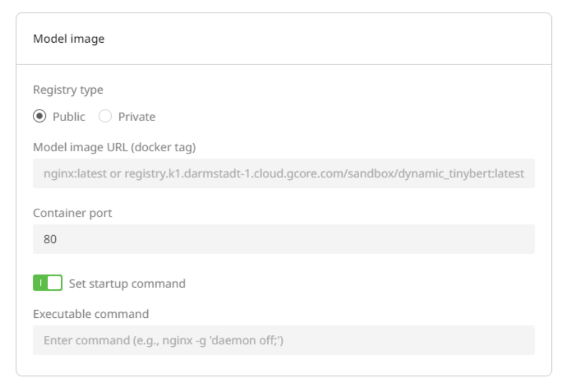
Task: Click the Container port label
Action: tap(73, 213)
